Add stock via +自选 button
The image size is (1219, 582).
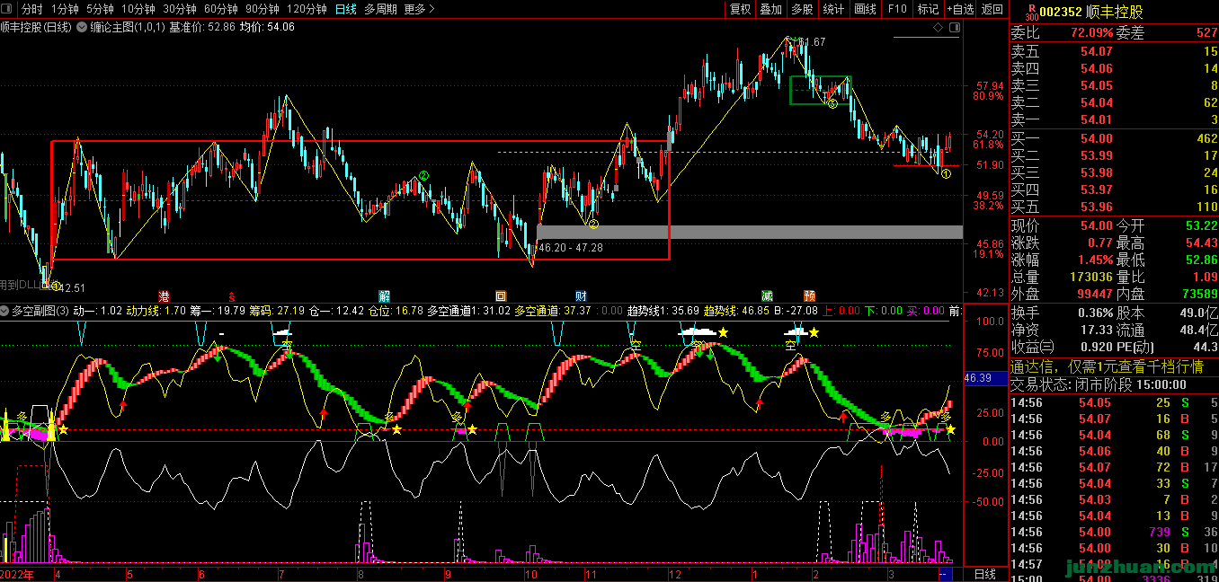pyautogui.click(x=959, y=9)
